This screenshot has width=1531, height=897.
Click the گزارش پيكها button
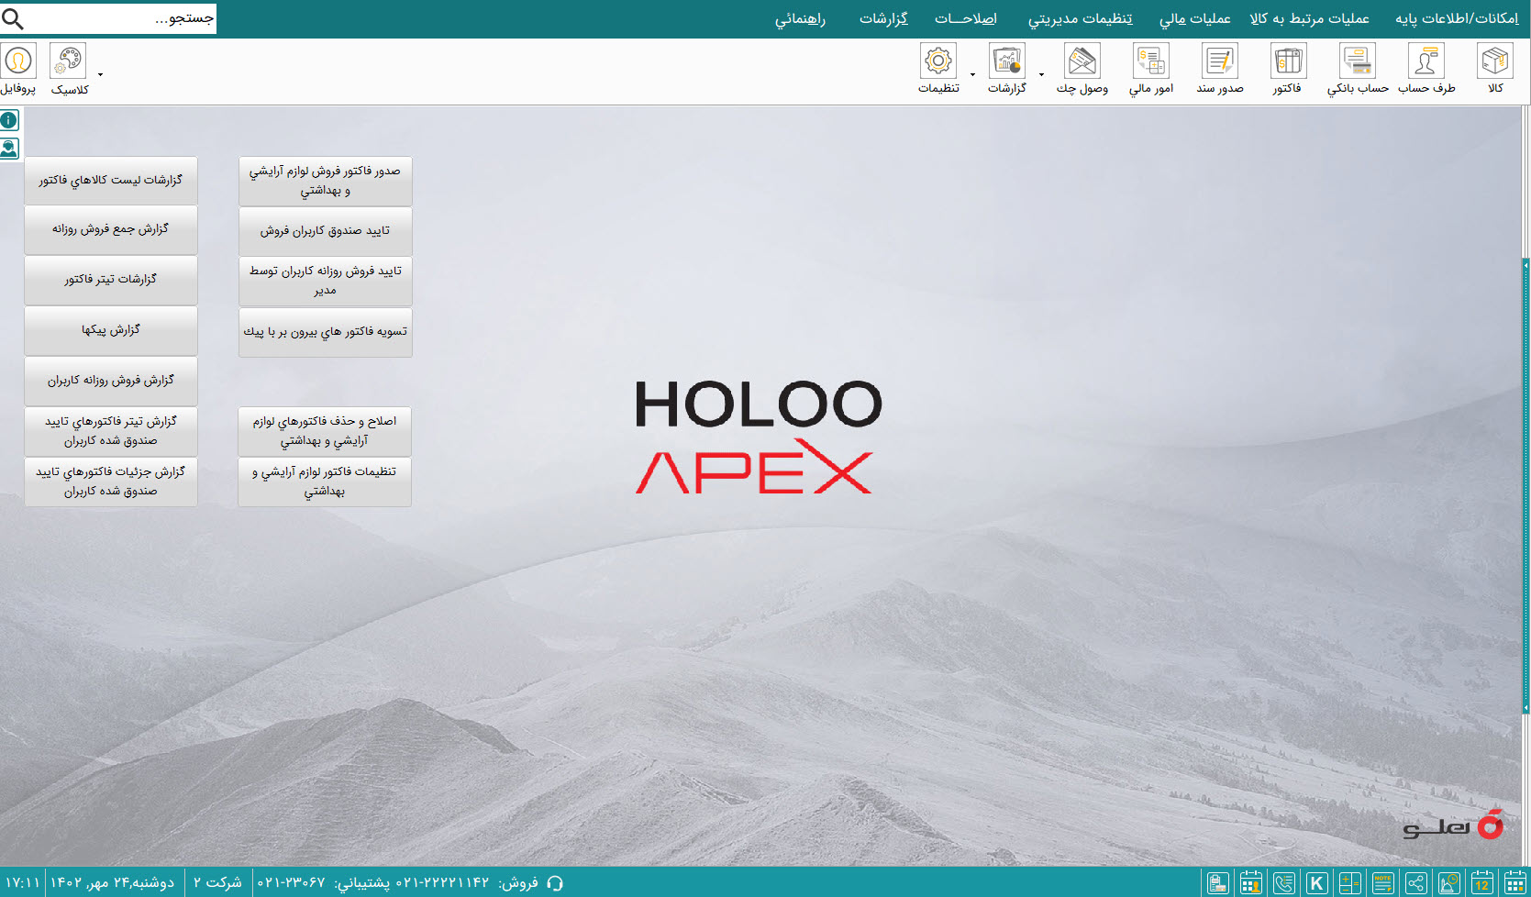coord(111,330)
